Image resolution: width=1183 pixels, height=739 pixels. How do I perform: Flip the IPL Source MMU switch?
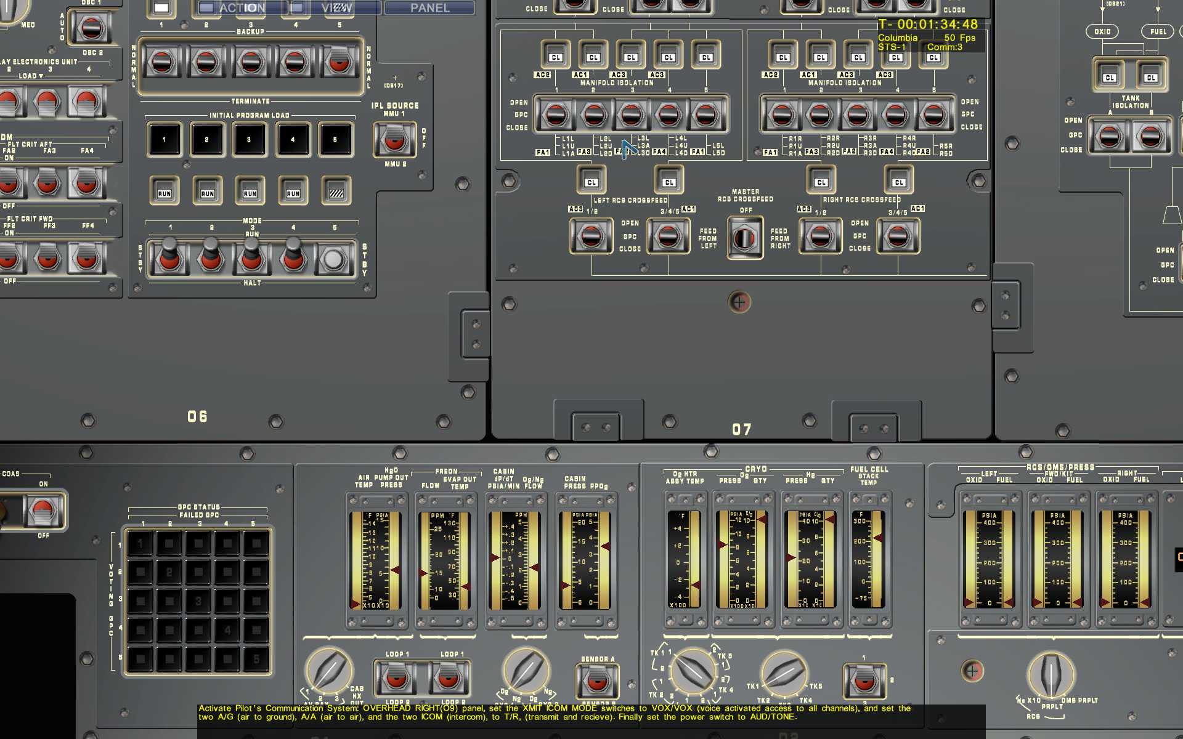pyautogui.click(x=394, y=139)
